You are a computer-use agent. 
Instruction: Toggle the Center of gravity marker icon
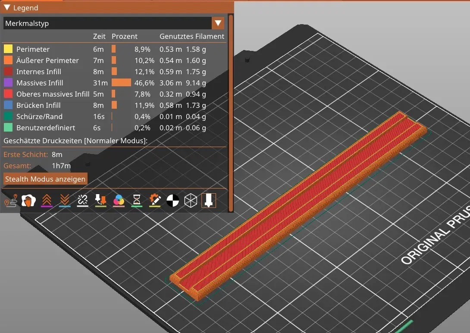click(x=172, y=201)
